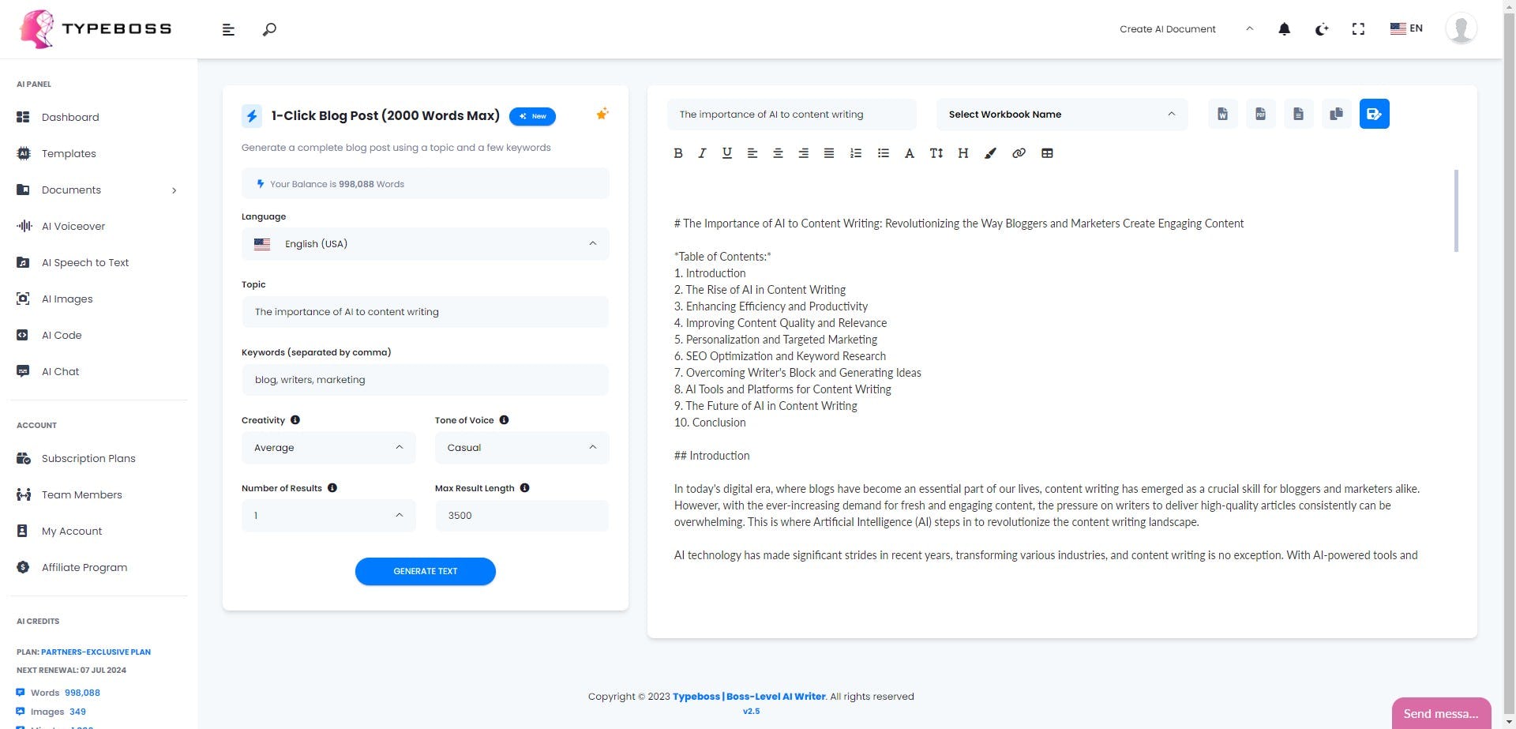This screenshot has width=1516, height=729.
Task: Click Max Result Length info icon
Action: click(x=525, y=488)
